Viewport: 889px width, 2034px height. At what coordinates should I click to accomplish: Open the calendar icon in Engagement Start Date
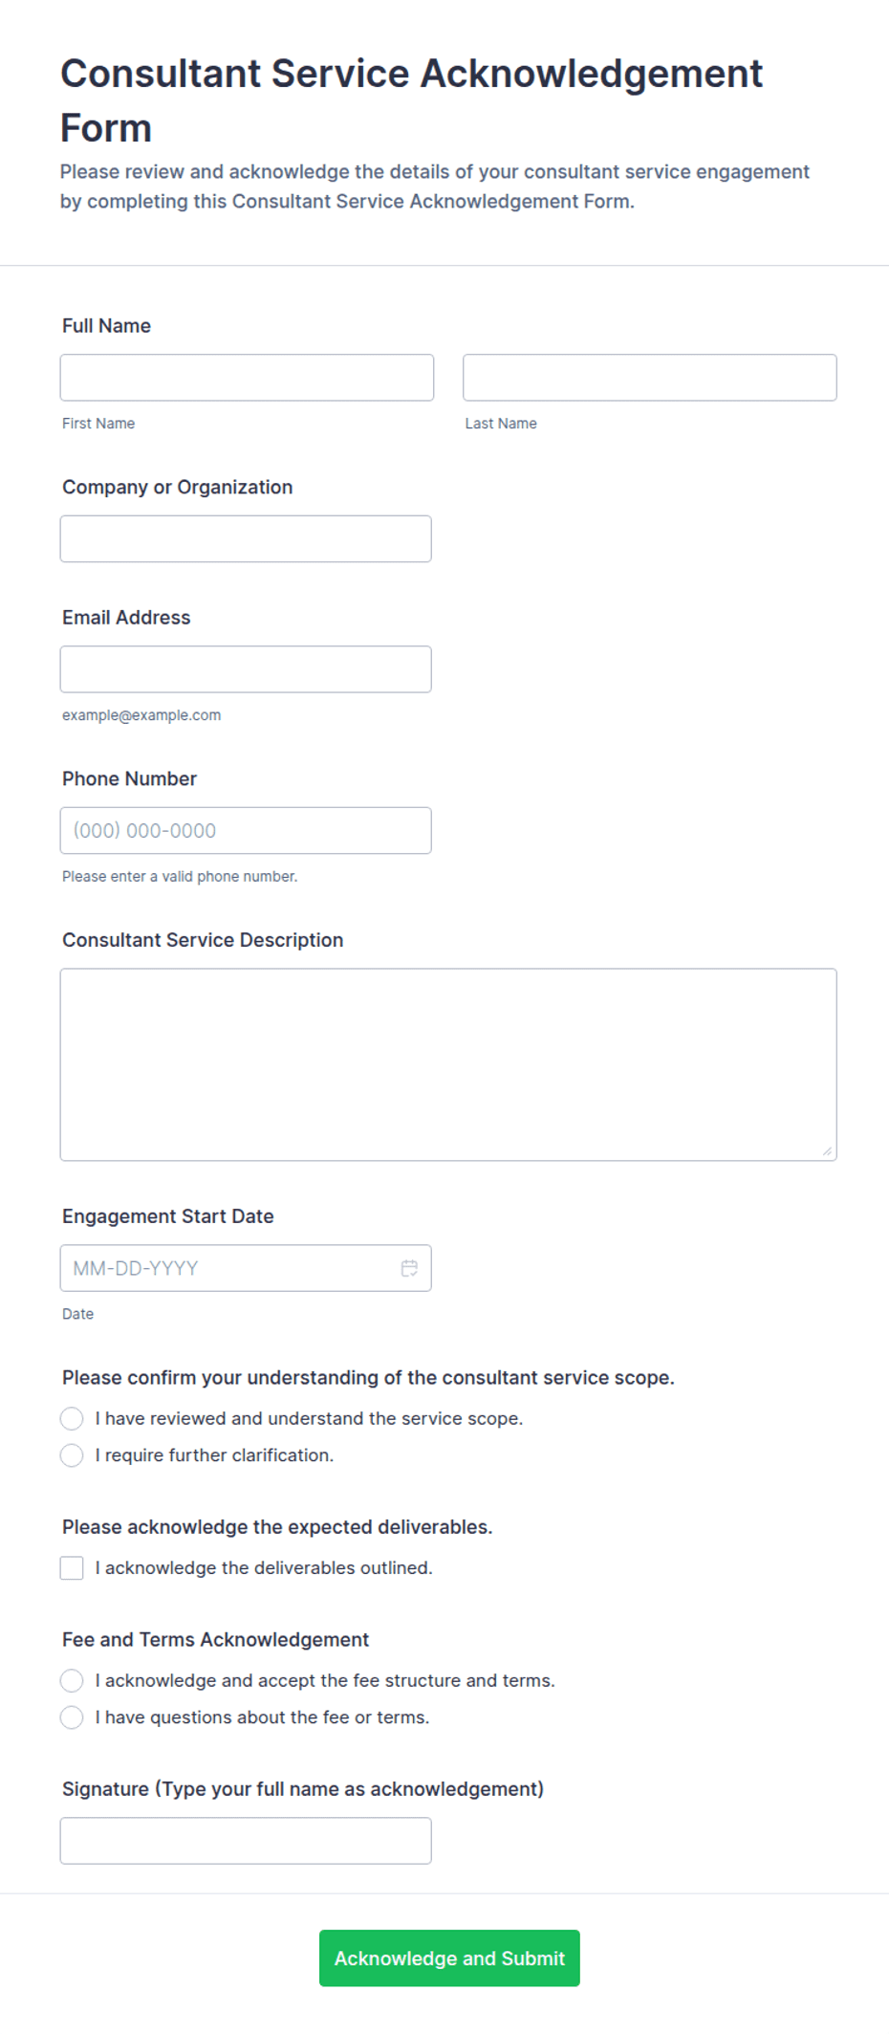coord(409,1268)
